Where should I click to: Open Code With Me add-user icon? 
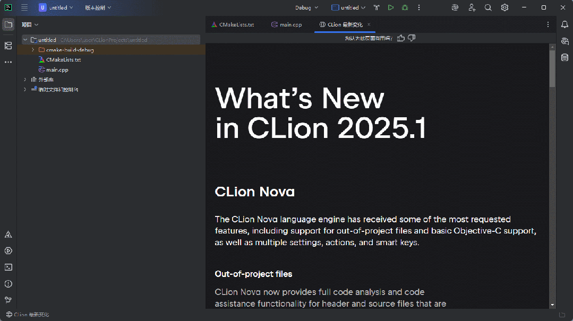(x=472, y=7)
